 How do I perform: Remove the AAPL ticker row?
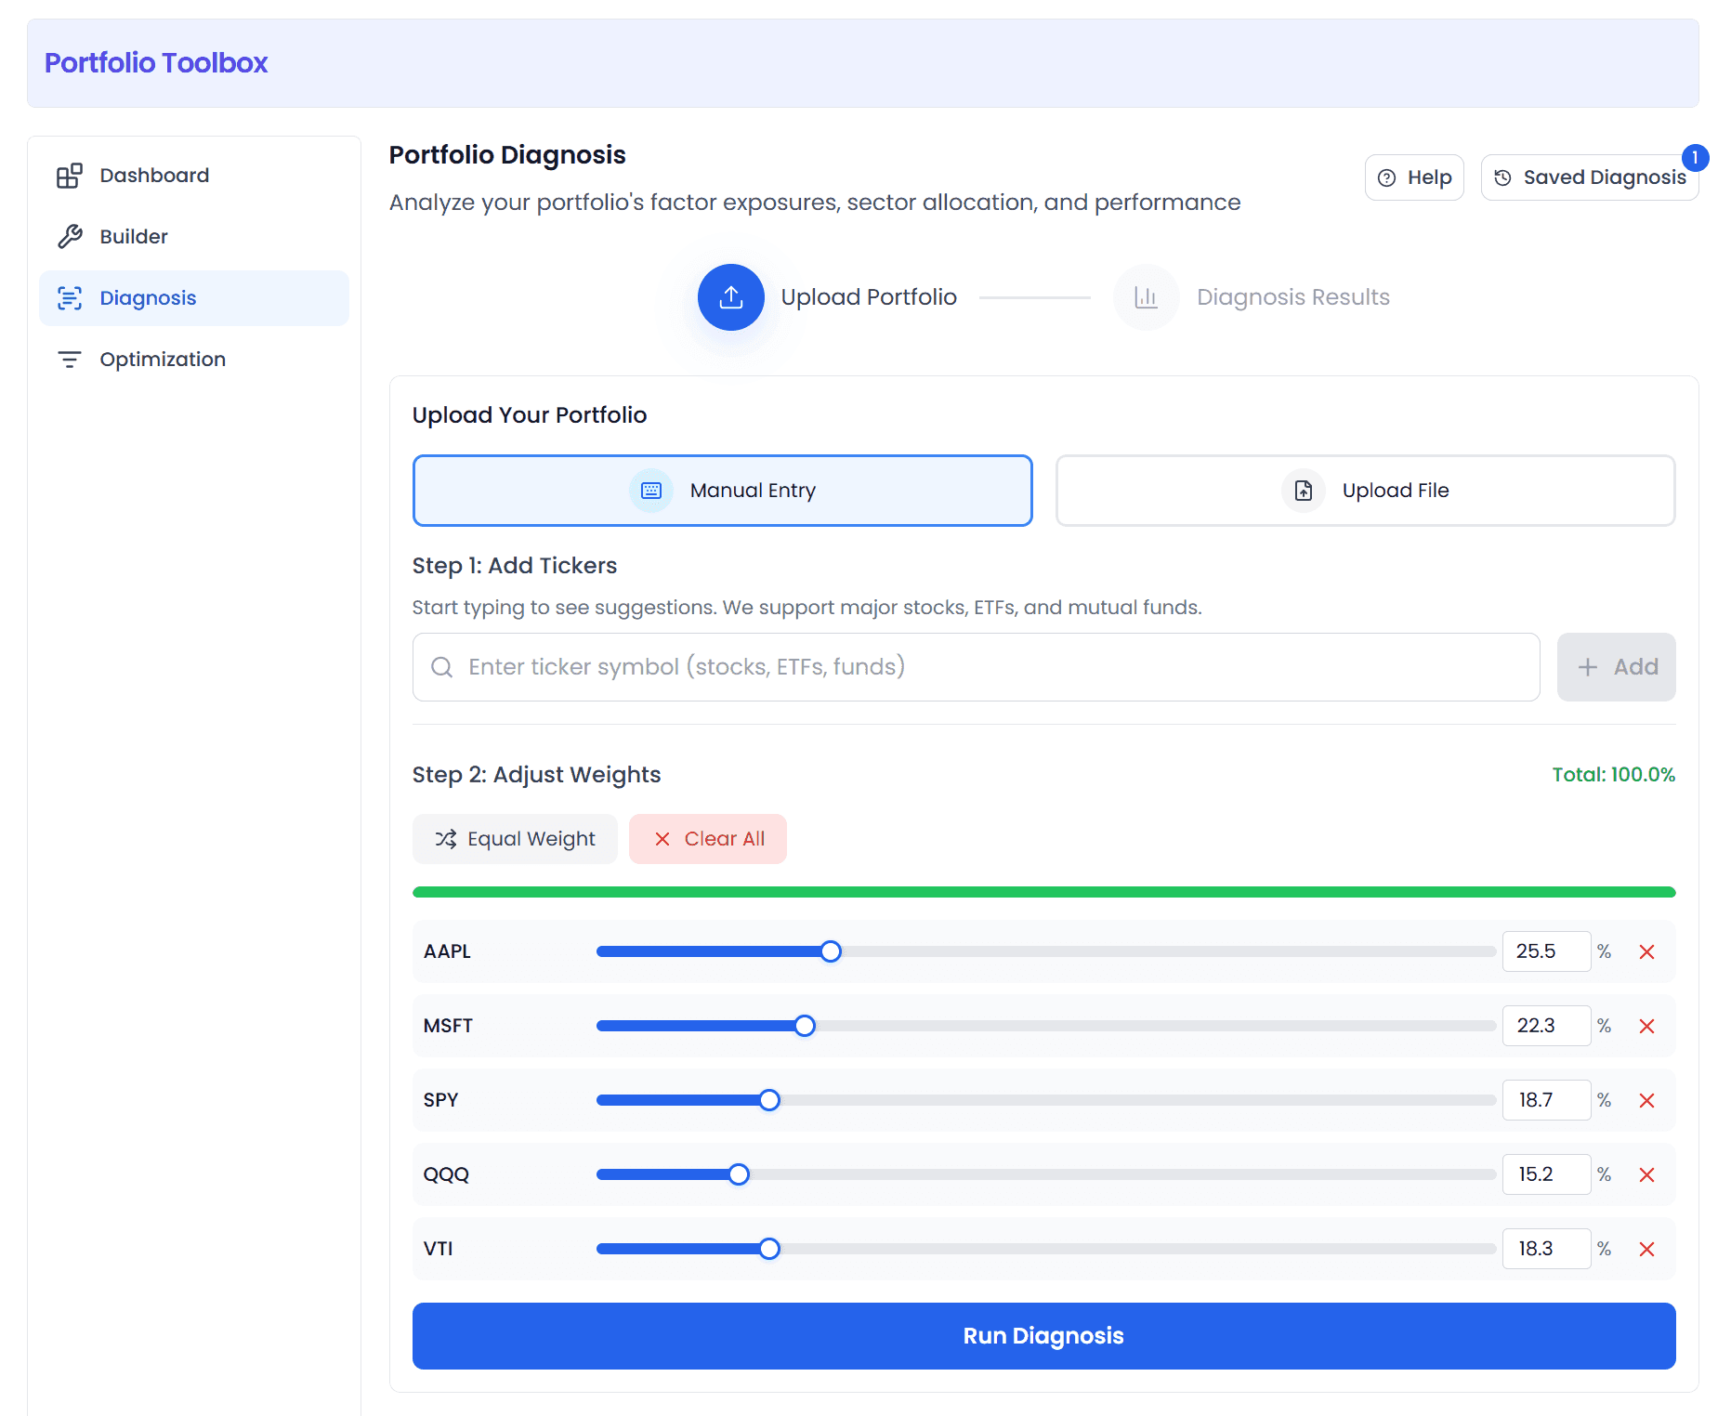1646,951
